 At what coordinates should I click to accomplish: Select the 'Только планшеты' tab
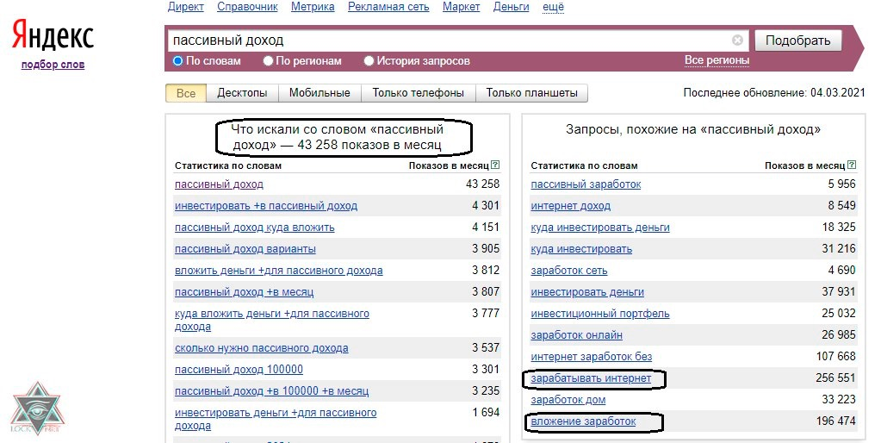pos(532,93)
